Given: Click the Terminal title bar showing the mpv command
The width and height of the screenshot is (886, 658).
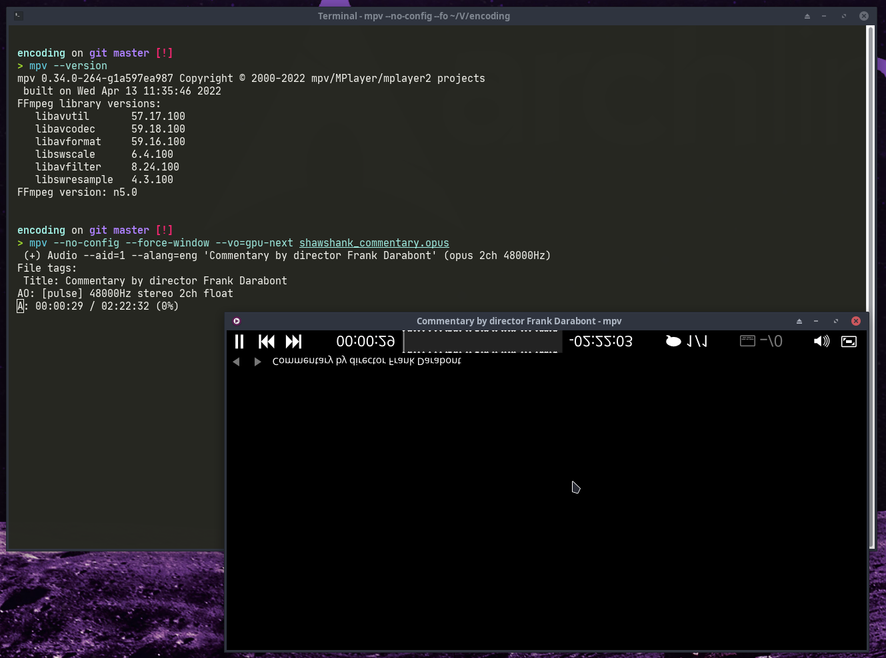Looking at the screenshot, I should [413, 15].
